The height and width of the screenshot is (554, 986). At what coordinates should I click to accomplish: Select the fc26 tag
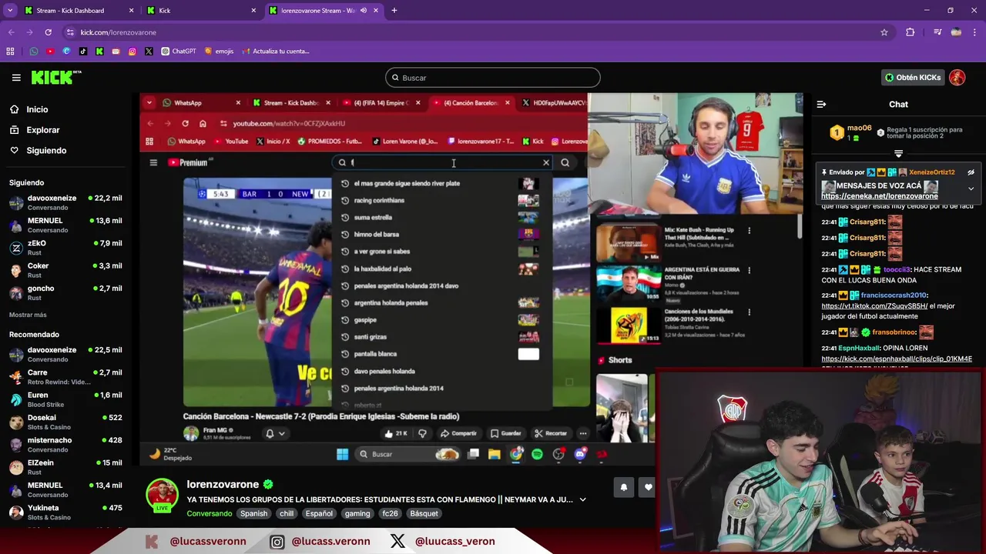(391, 513)
